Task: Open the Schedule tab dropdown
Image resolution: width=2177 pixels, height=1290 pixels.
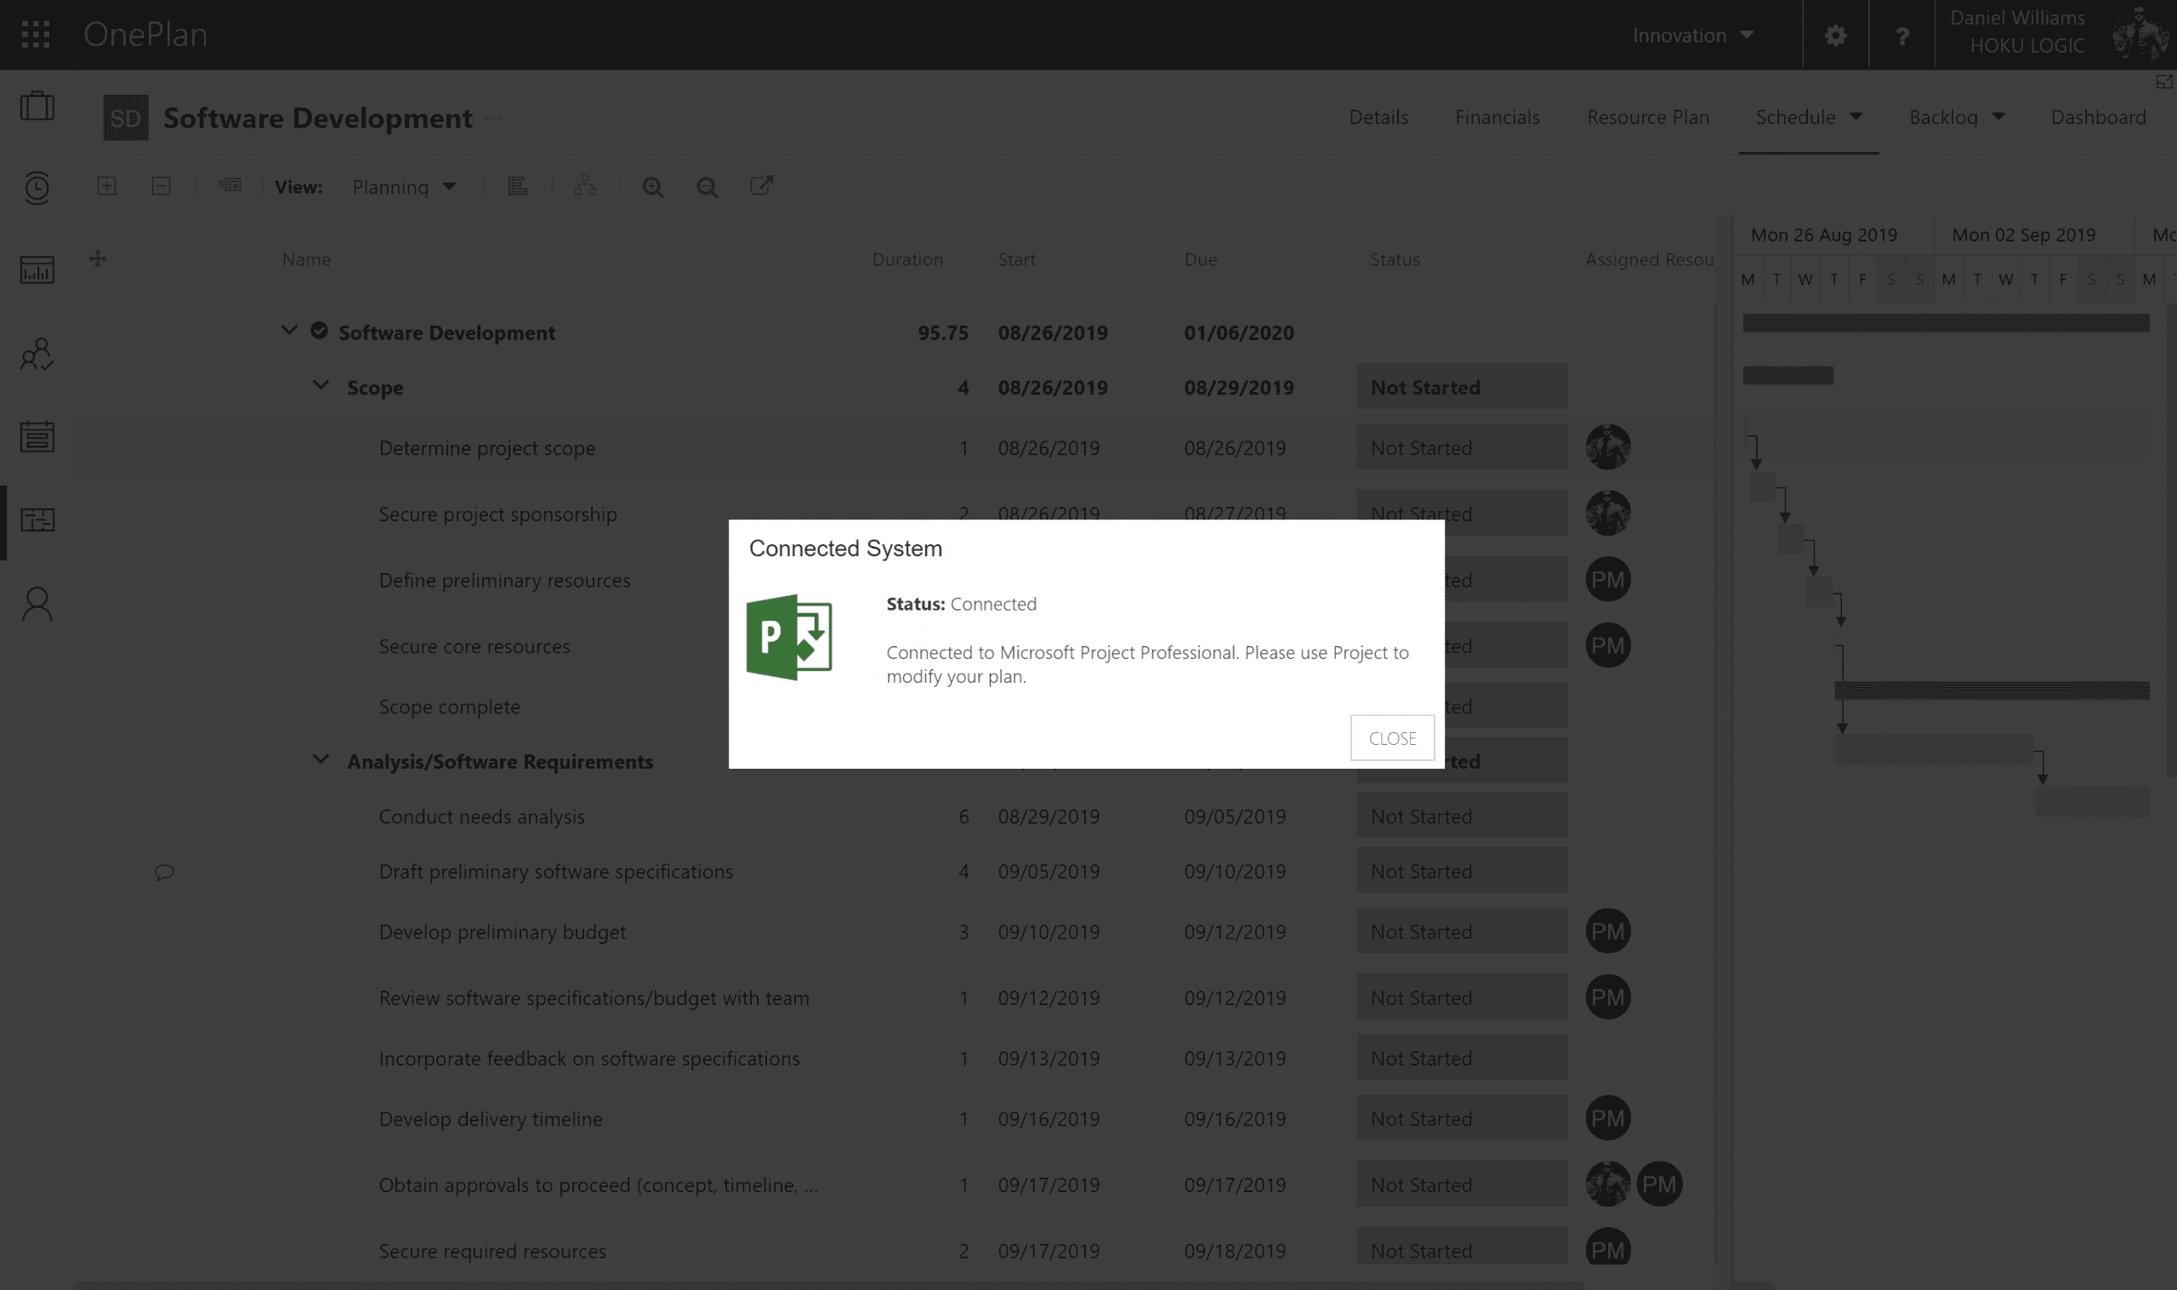Action: (x=1809, y=116)
